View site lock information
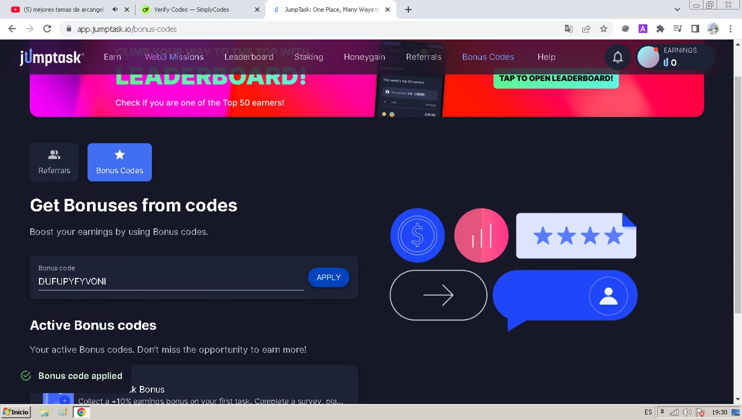 click(69, 29)
